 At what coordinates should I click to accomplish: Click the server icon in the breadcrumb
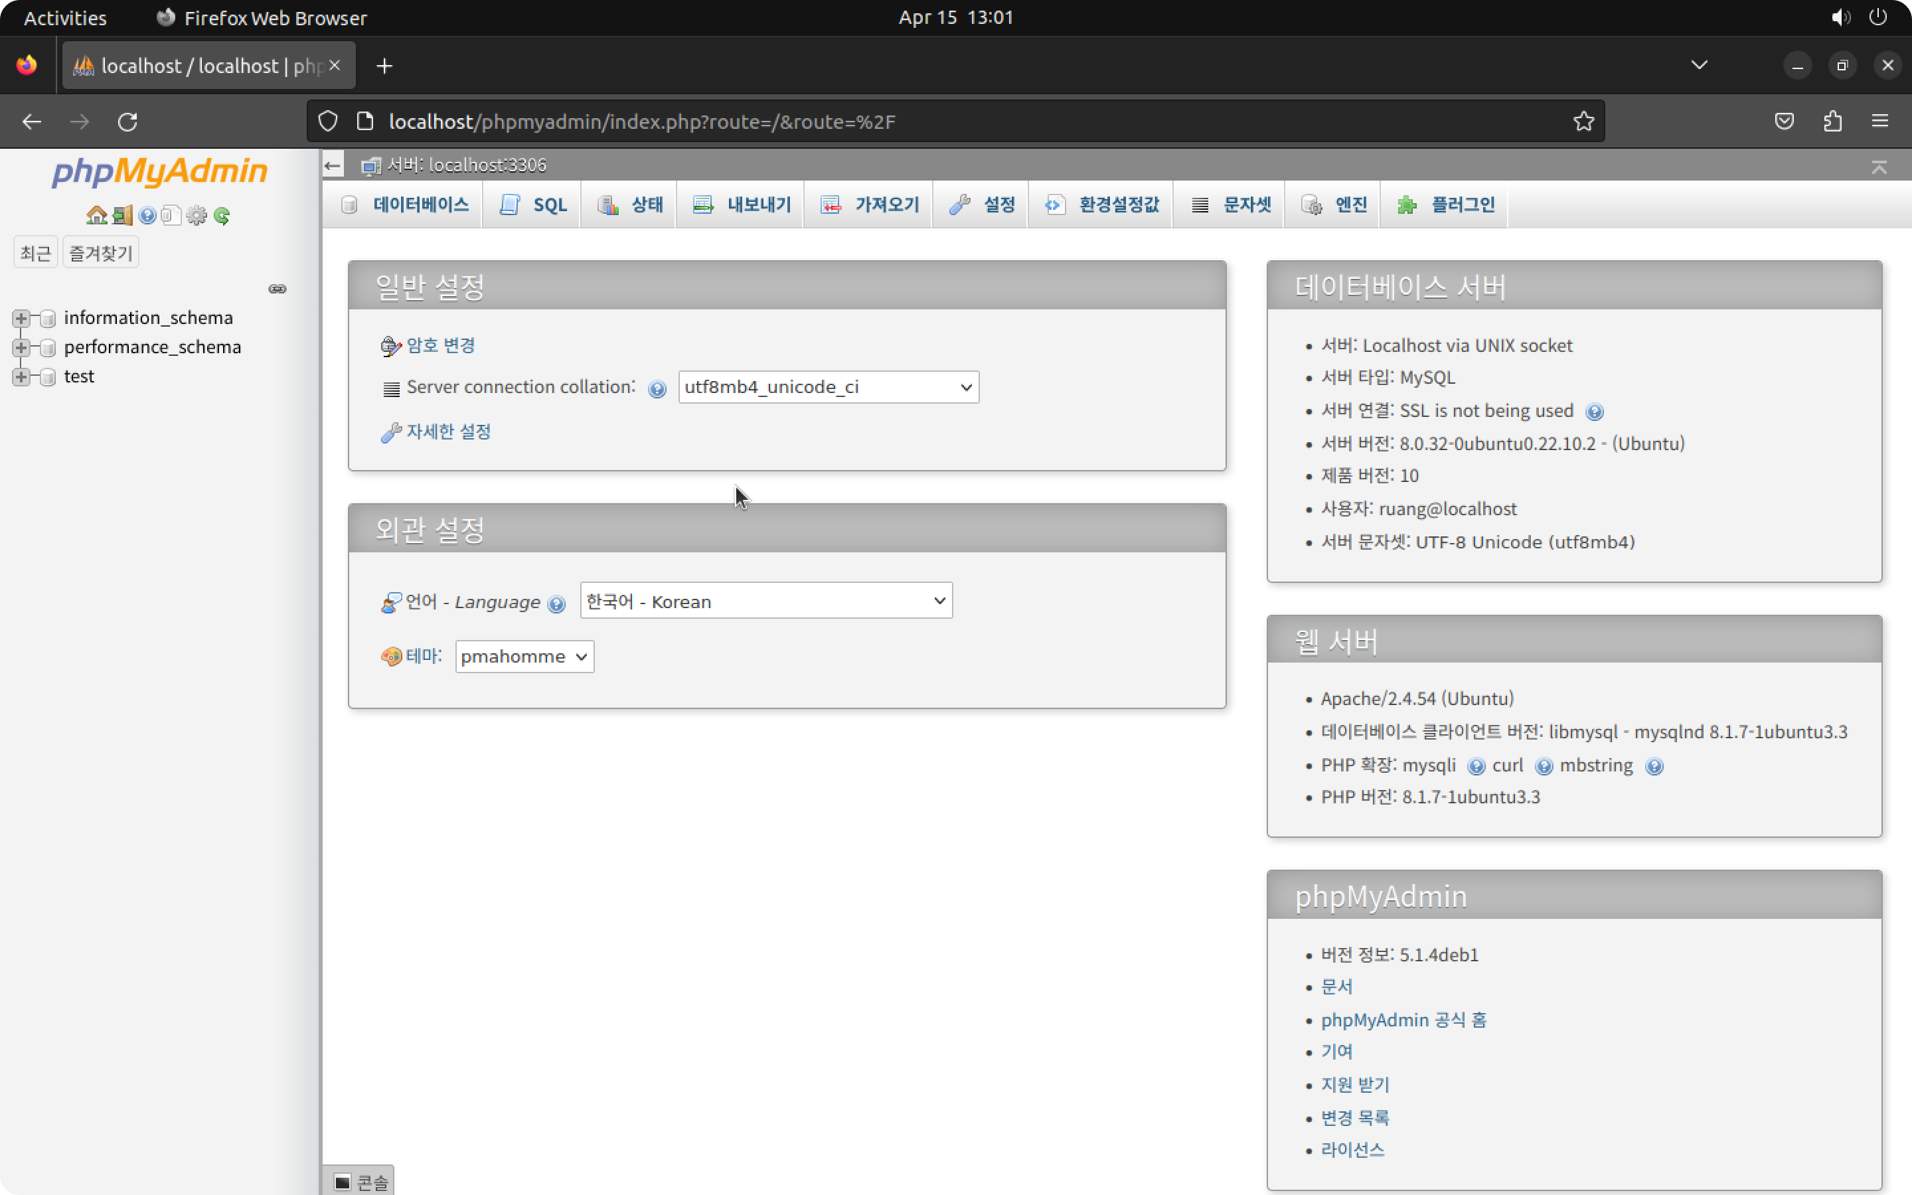[370, 165]
